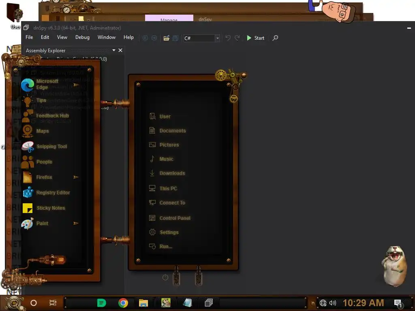Open the Help menu in dnSpy
This screenshot has width=415, height=311.
coord(128,37)
